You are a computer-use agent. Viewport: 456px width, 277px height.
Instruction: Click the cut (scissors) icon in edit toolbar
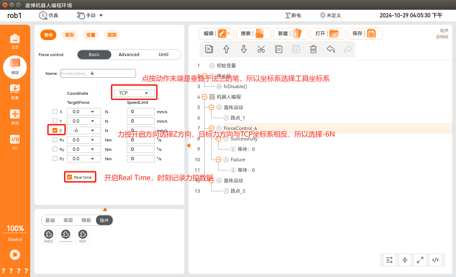point(261,49)
